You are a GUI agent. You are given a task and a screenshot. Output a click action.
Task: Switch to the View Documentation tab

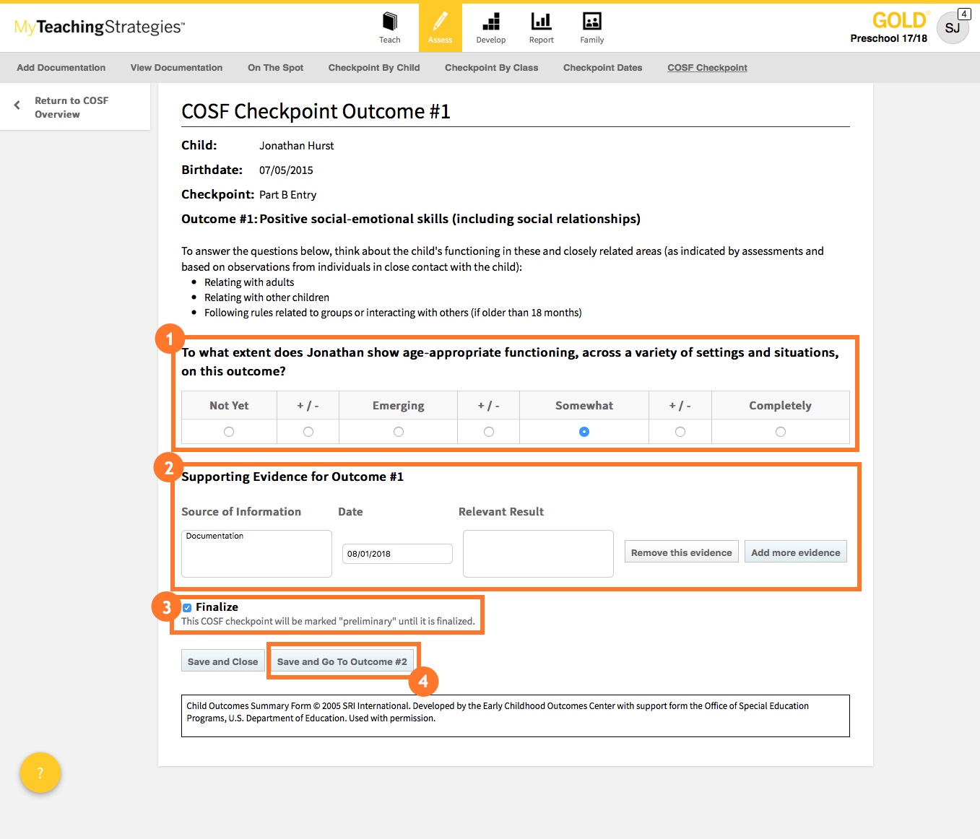pyautogui.click(x=176, y=68)
